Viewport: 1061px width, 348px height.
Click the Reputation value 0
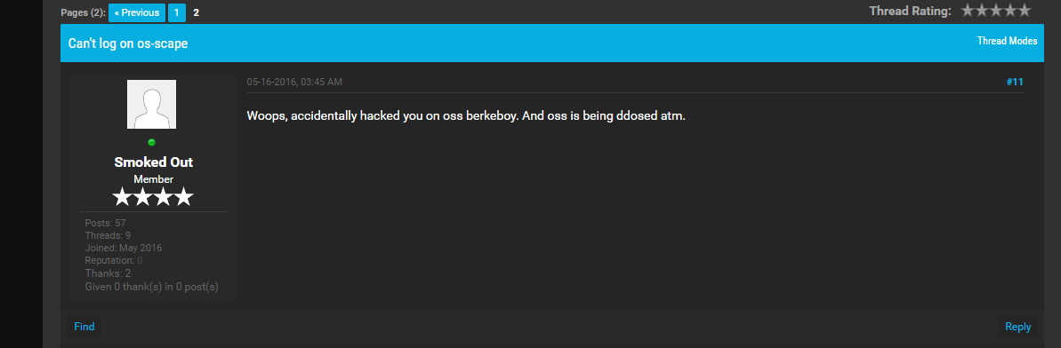[x=140, y=260]
